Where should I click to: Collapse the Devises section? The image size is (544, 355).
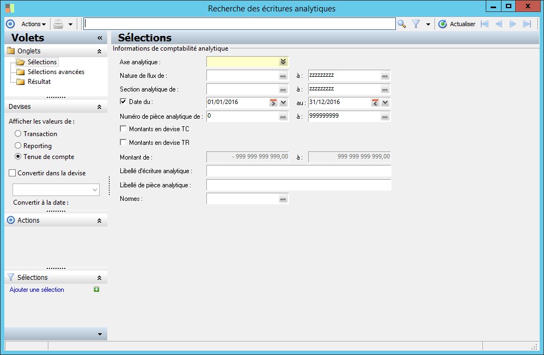coord(99,107)
